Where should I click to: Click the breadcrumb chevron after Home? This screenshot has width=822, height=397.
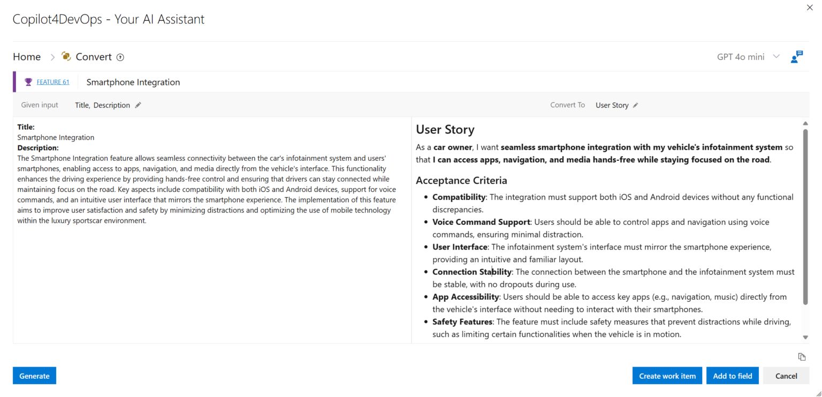click(52, 56)
